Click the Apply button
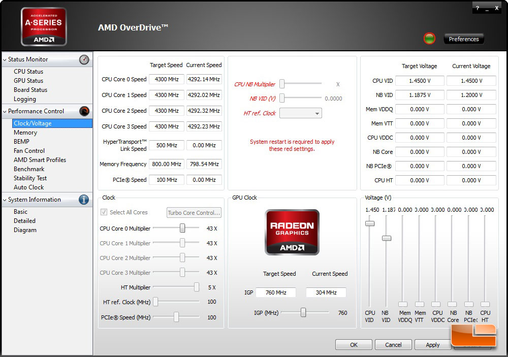Image resolution: width=508 pixels, height=357 pixels. pyautogui.click(x=432, y=345)
